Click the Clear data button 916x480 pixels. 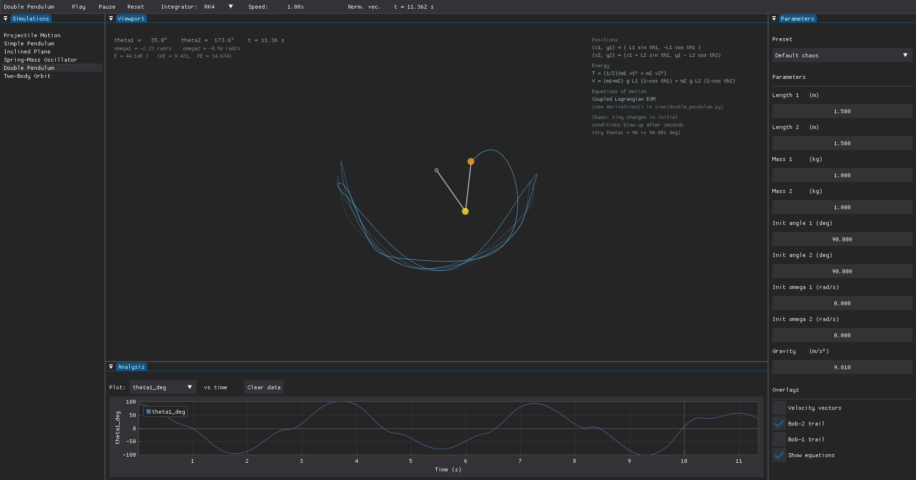pyautogui.click(x=264, y=387)
